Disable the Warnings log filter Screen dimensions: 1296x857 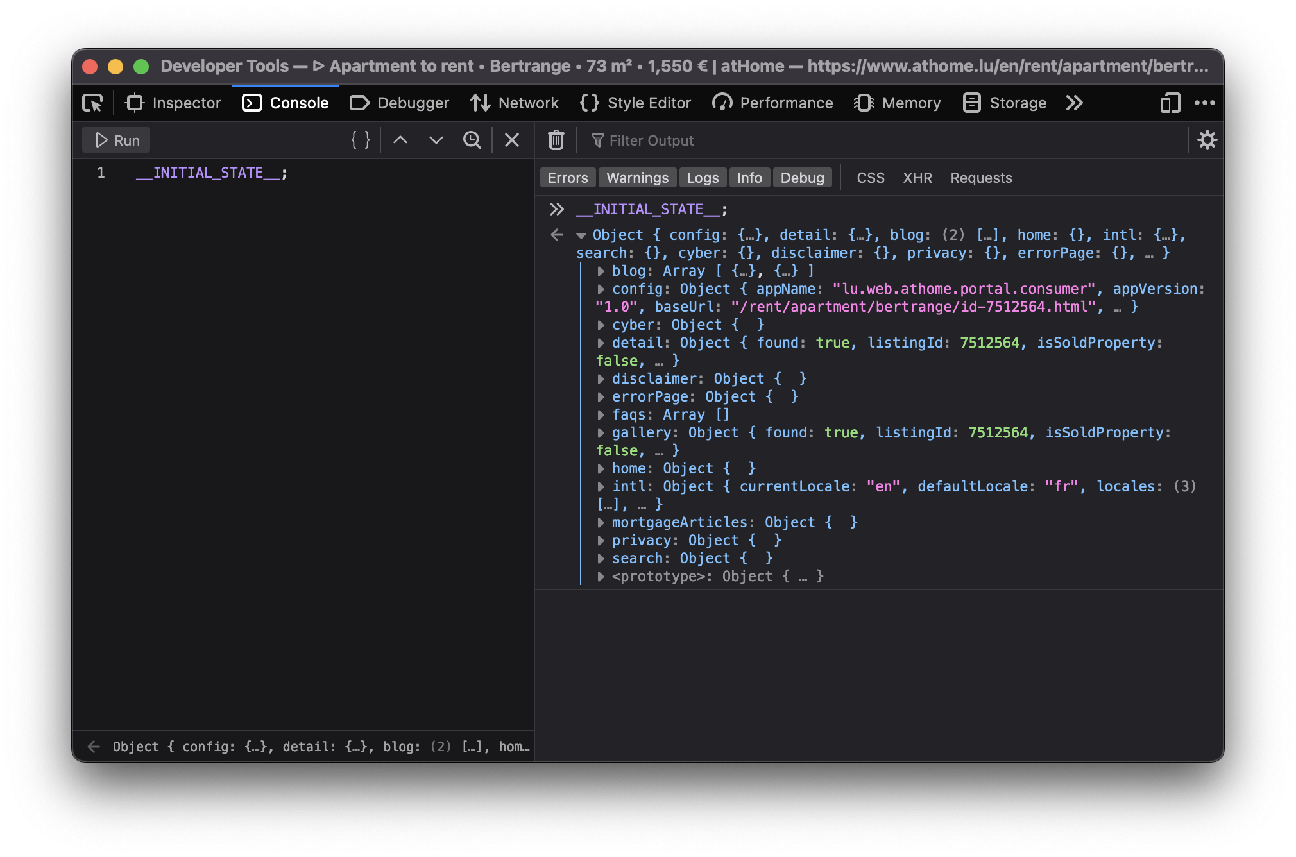click(x=637, y=178)
